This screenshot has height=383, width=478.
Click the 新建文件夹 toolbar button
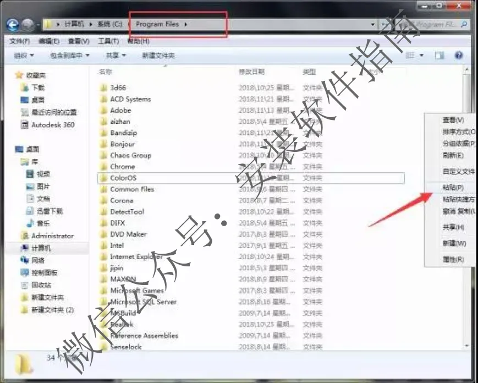tap(158, 56)
